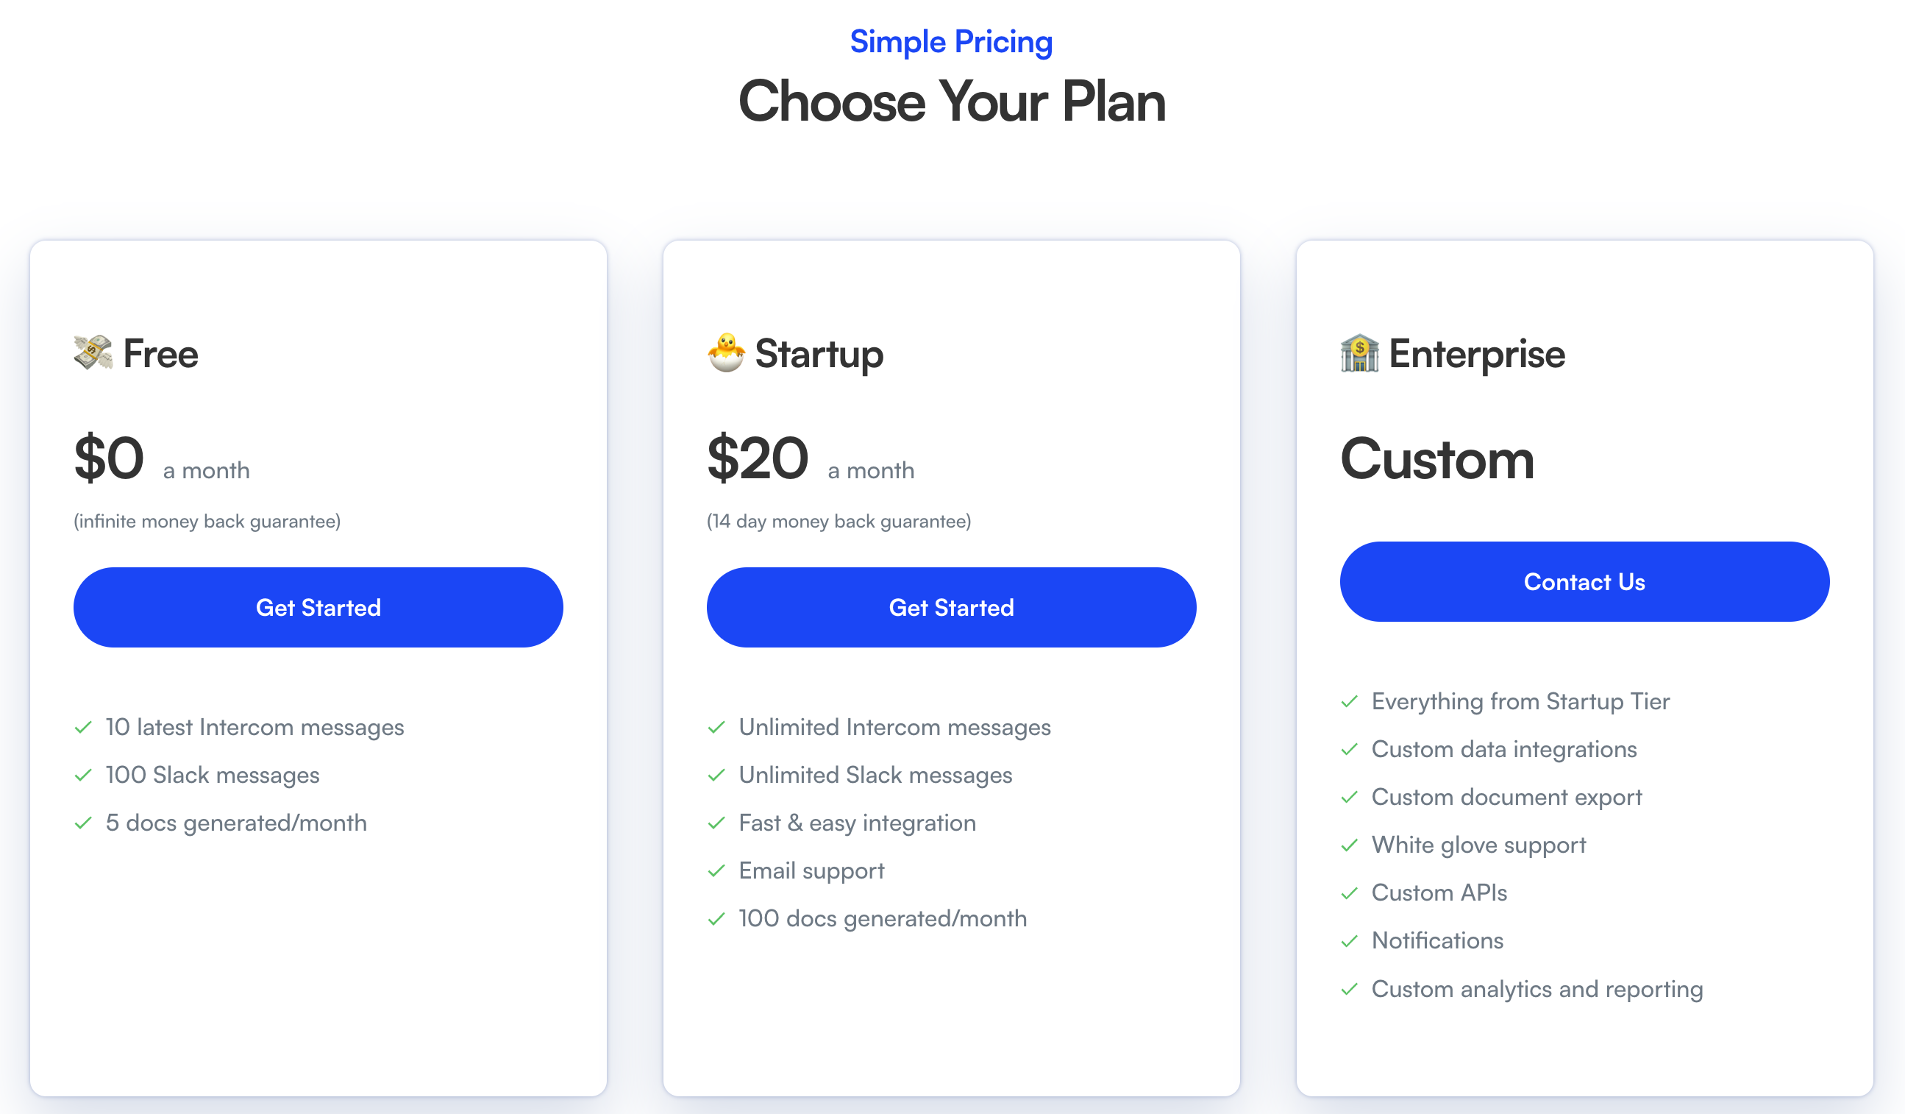Select the Choose Your Plan title
This screenshot has width=1905, height=1114.
coord(952,102)
